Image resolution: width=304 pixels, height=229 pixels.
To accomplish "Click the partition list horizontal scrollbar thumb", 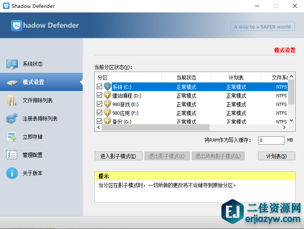I will click(x=156, y=128).
